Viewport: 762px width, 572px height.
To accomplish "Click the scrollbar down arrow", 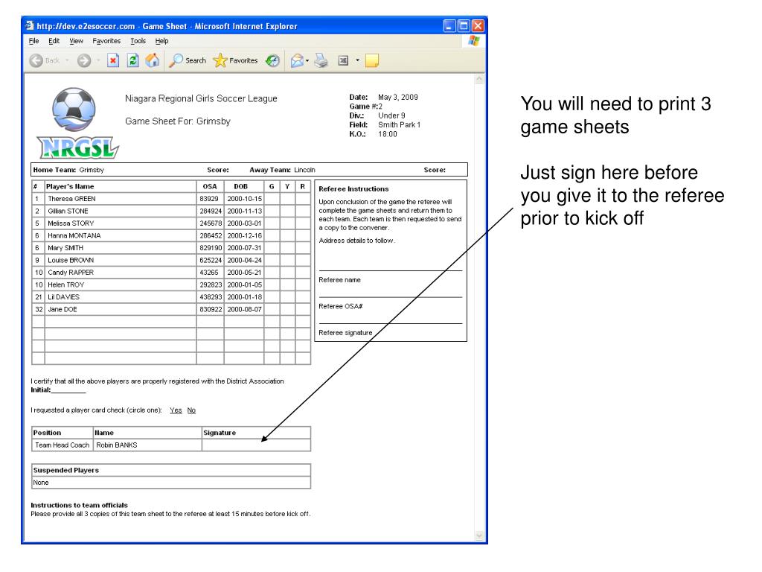I will click(479, 536).
